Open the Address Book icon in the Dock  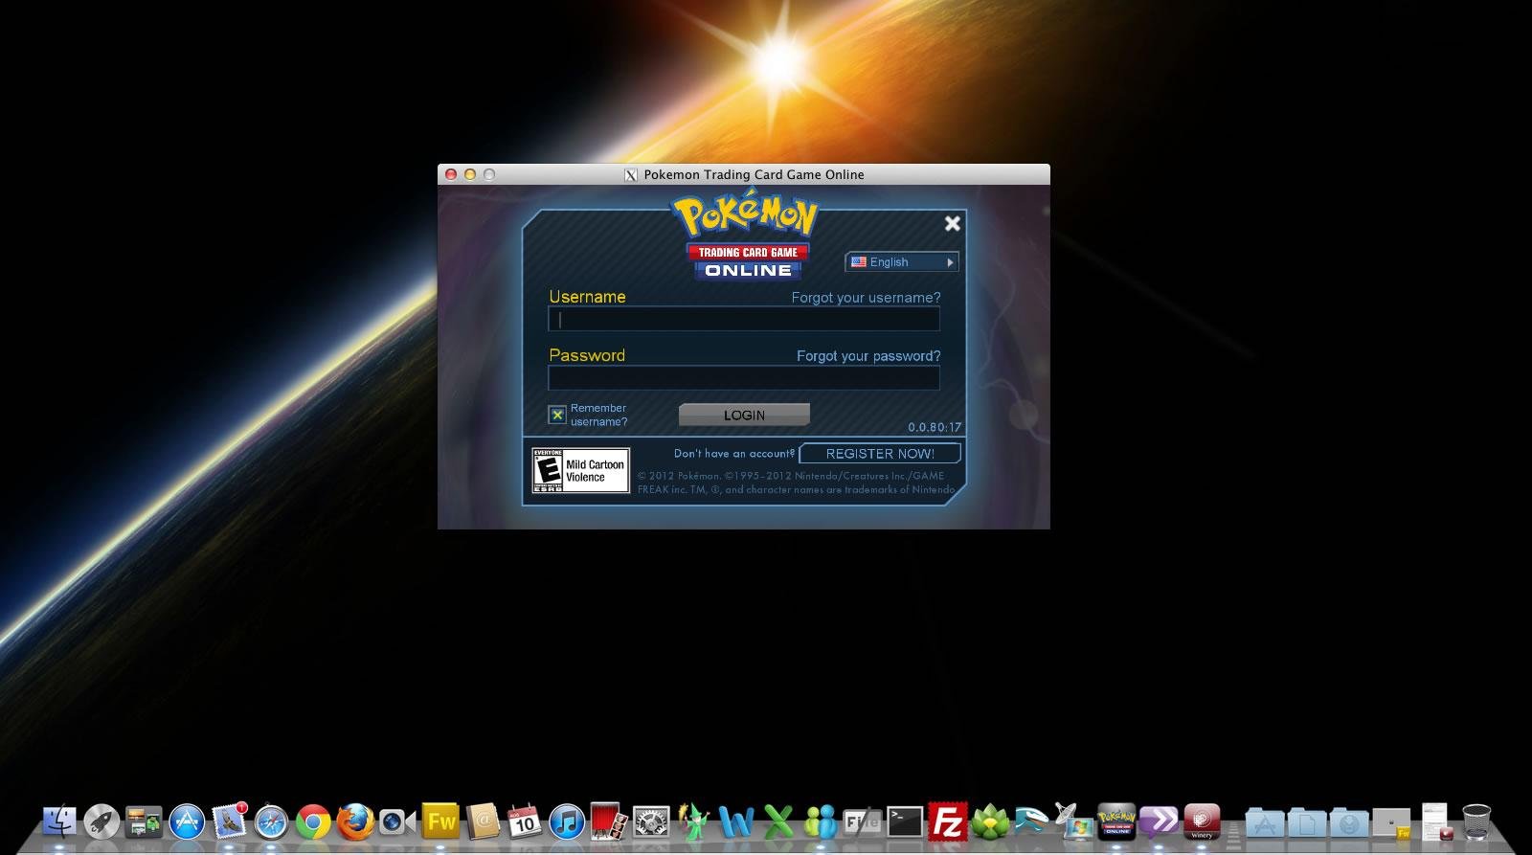click(x=483, y=821)
